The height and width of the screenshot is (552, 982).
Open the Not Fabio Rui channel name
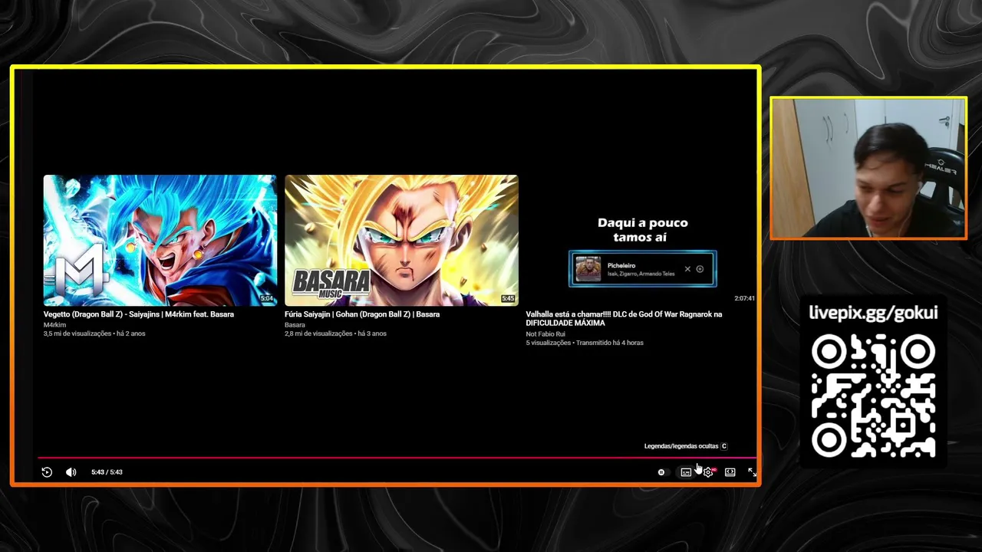[545, 334]
